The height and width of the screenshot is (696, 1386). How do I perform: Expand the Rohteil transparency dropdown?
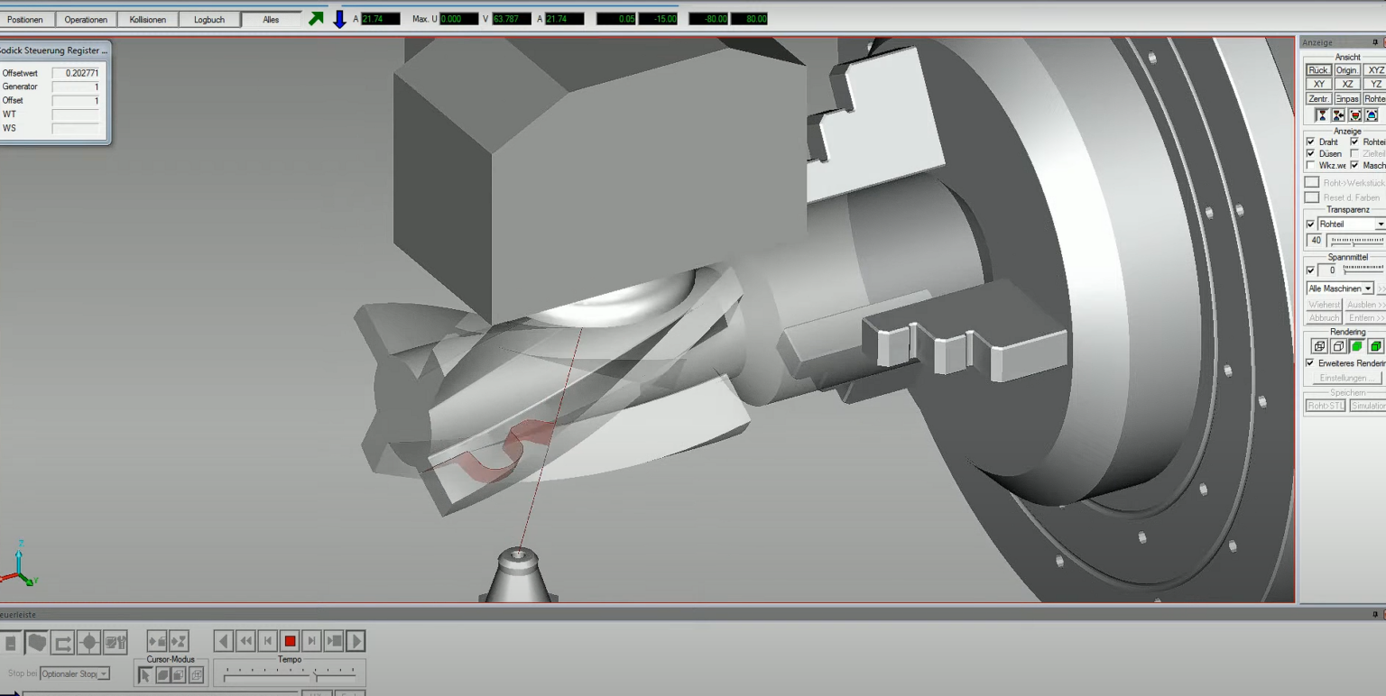coord(1380,224)
